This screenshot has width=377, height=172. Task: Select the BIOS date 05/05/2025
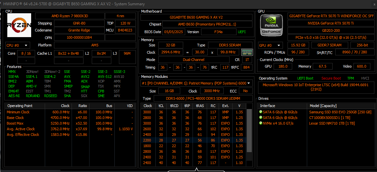[174, 32]
